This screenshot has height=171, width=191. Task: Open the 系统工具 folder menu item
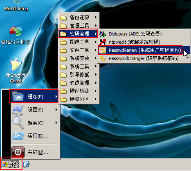(x=79, y=67)
